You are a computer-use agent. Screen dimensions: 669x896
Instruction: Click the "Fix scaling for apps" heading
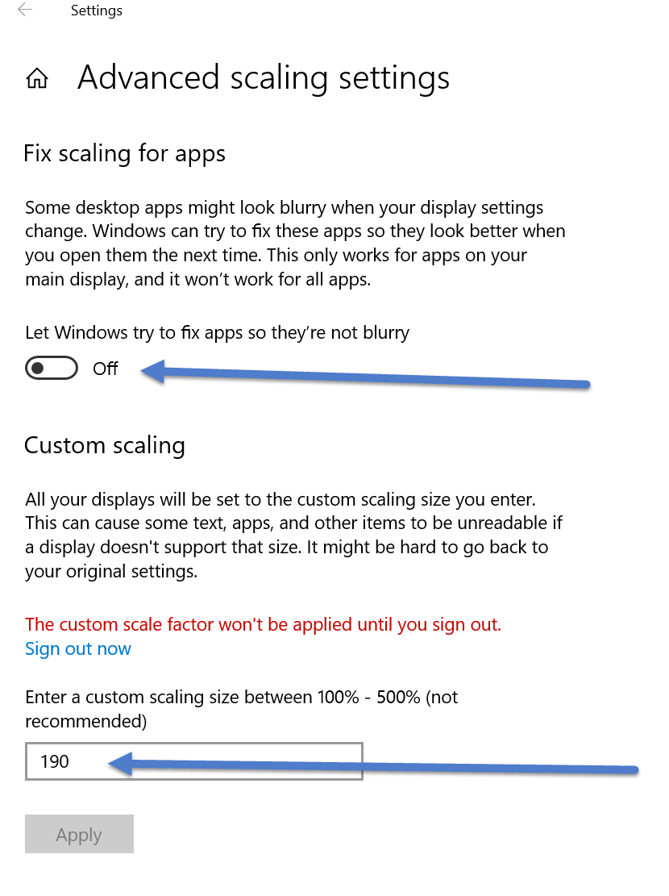pos(125,153)
